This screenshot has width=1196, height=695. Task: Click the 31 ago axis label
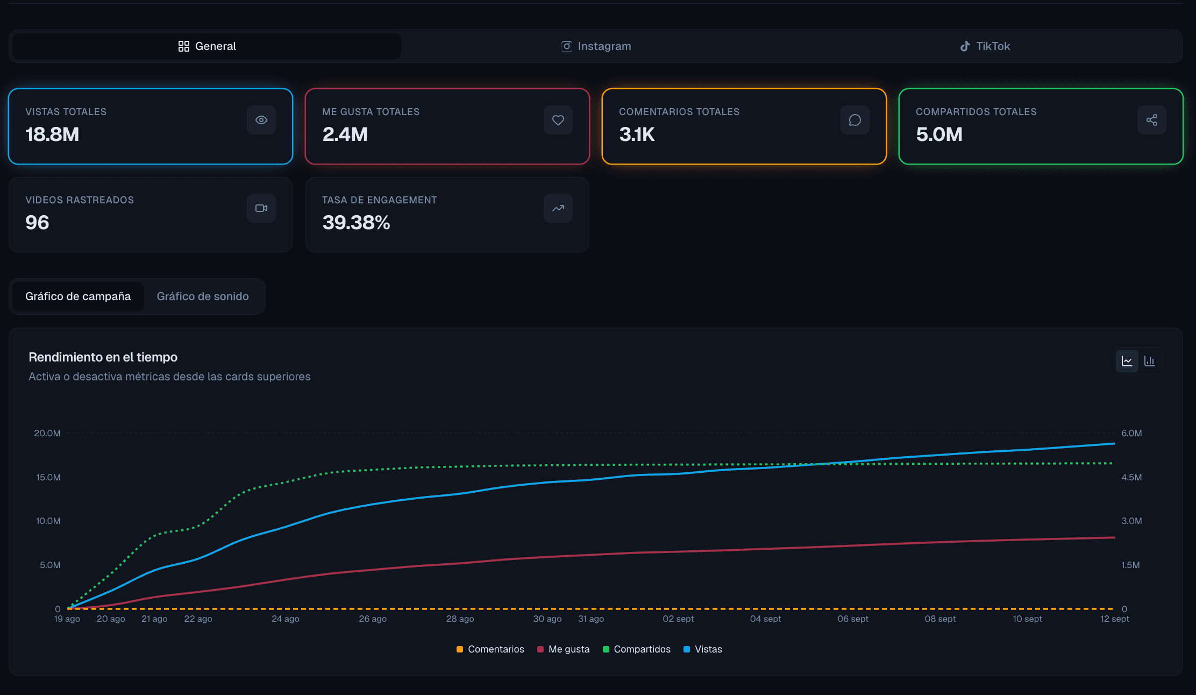591,619
